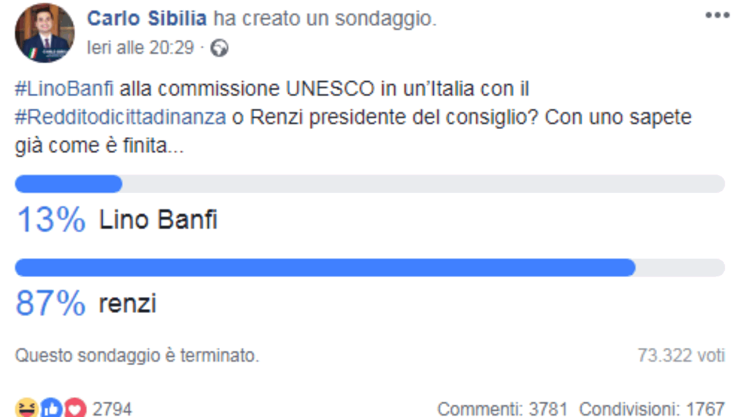Click the 87% poll result figure
The width and height of the screenshot is (743, 417).
[51, 304]
